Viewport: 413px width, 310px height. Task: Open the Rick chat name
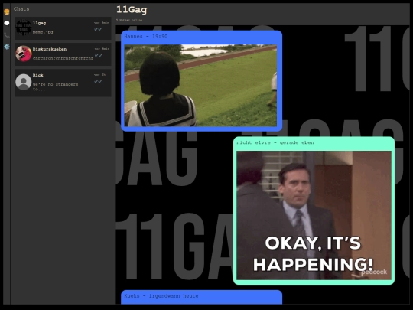[x=38, y=75]
